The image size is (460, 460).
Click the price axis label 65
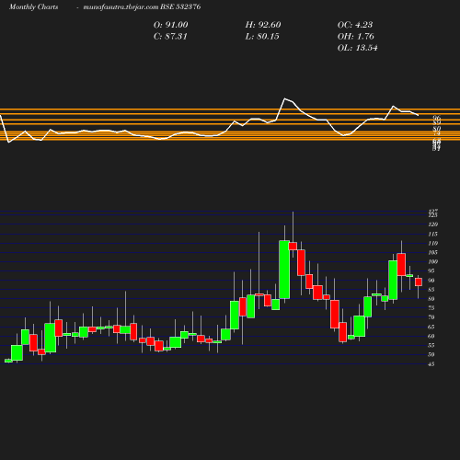coord(431,328)
